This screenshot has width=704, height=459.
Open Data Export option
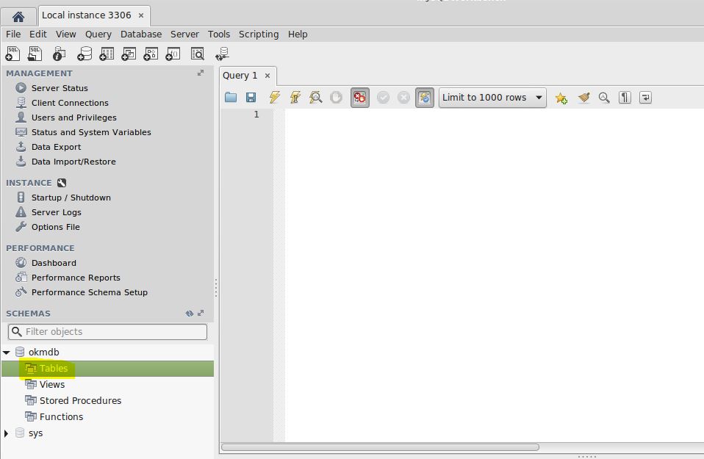(56, 147)
